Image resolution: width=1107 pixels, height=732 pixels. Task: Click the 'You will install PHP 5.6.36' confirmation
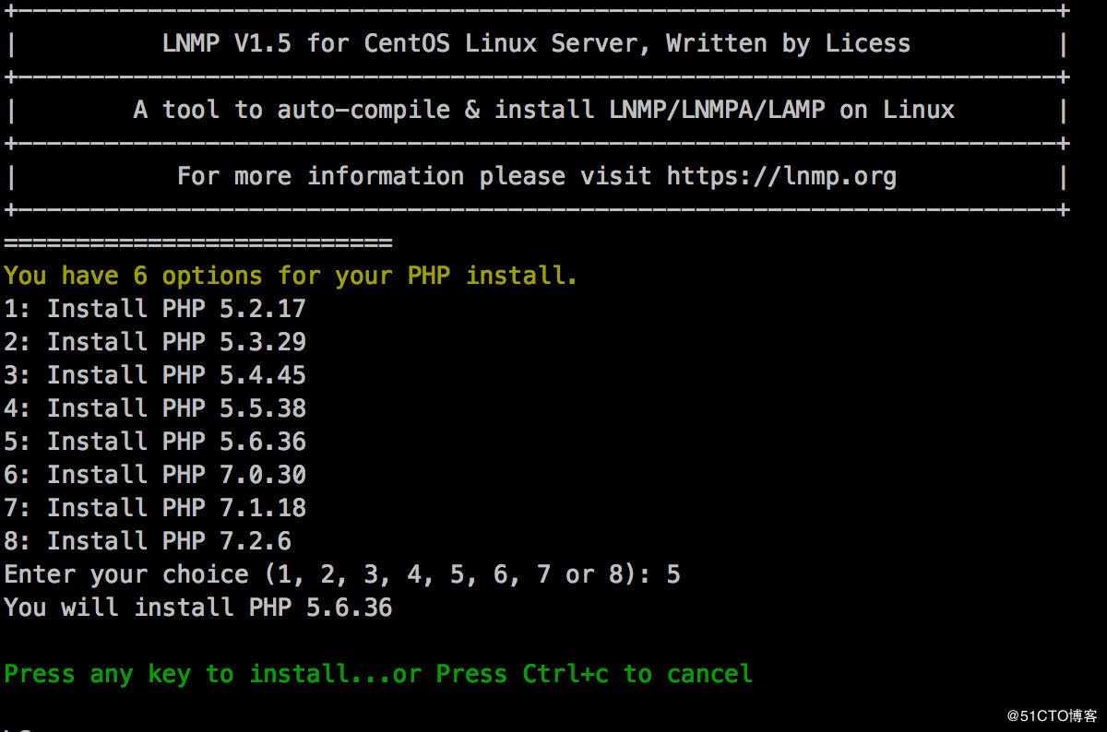point(198,608)
